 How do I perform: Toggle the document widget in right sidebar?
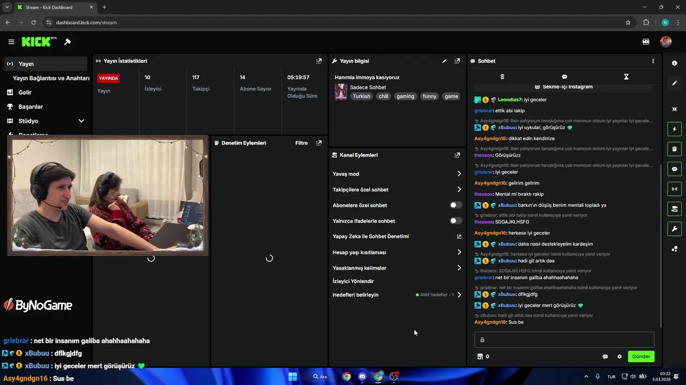click(674, 149)
